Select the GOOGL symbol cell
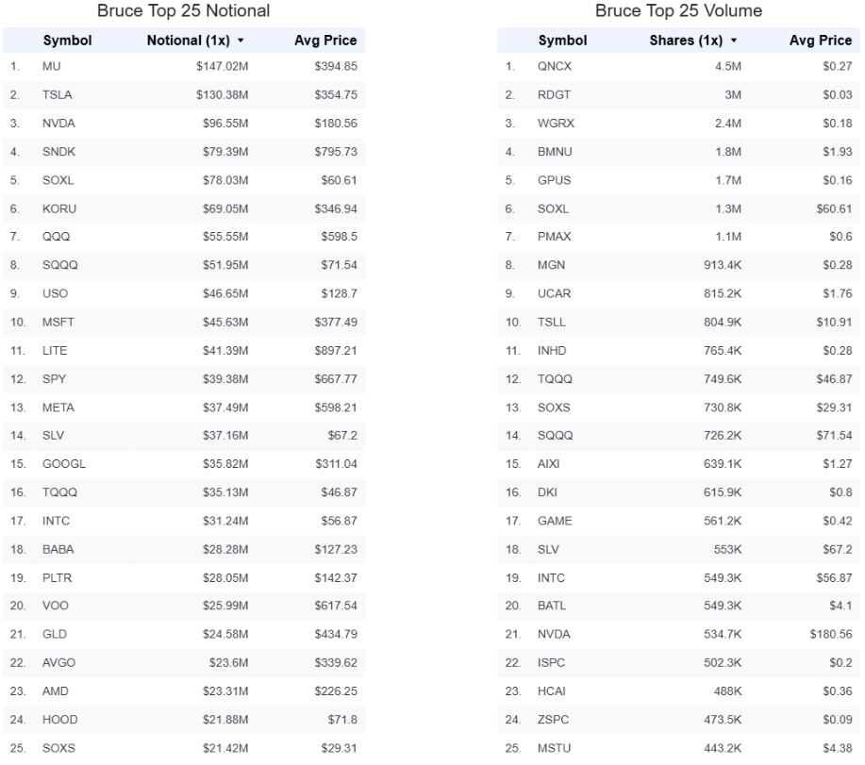This screenshot has height=765, width=865. tap(64, 464)
